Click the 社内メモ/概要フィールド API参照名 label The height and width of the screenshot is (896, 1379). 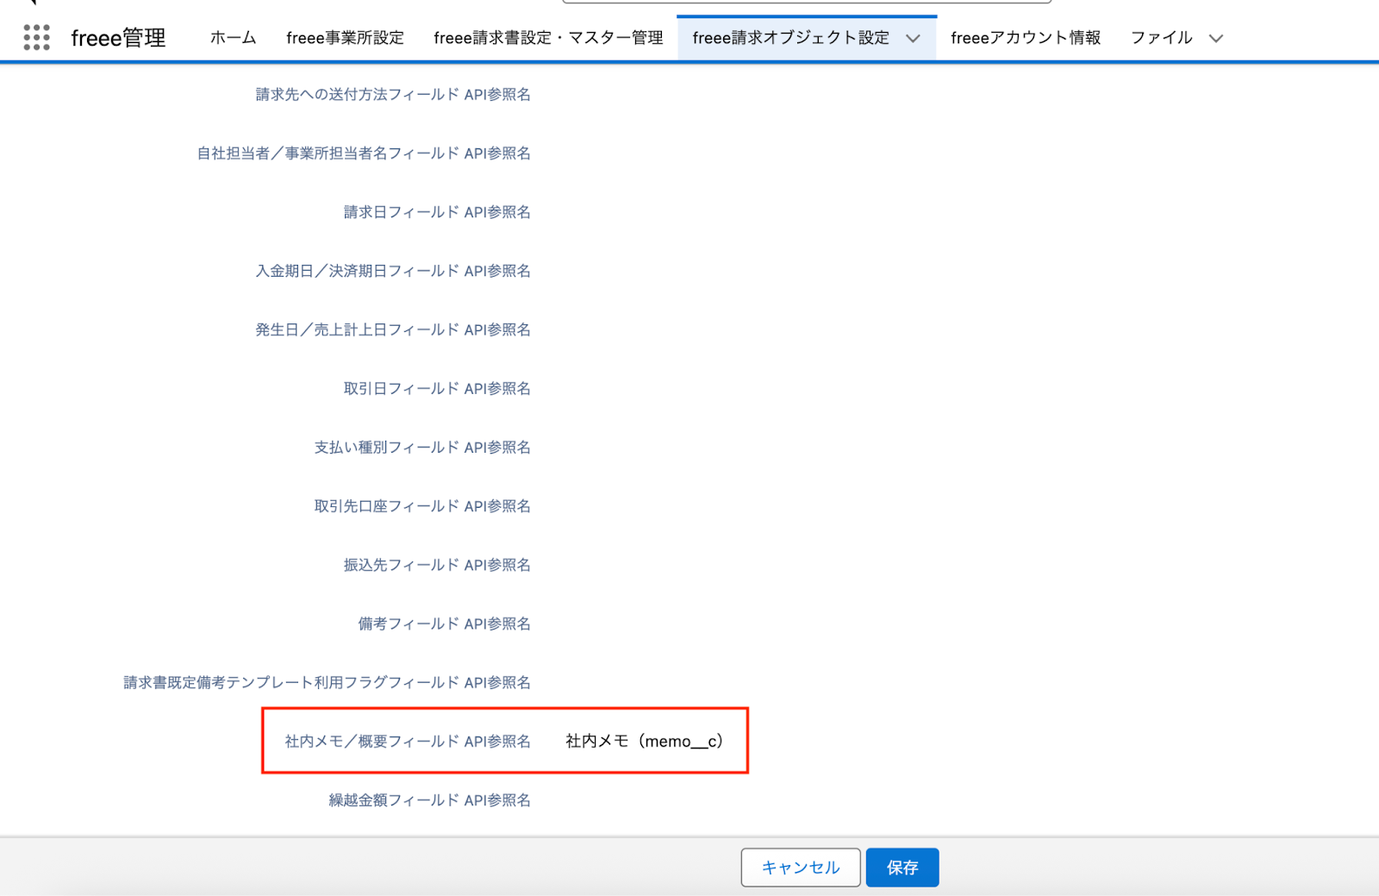(x=408, y=742)
